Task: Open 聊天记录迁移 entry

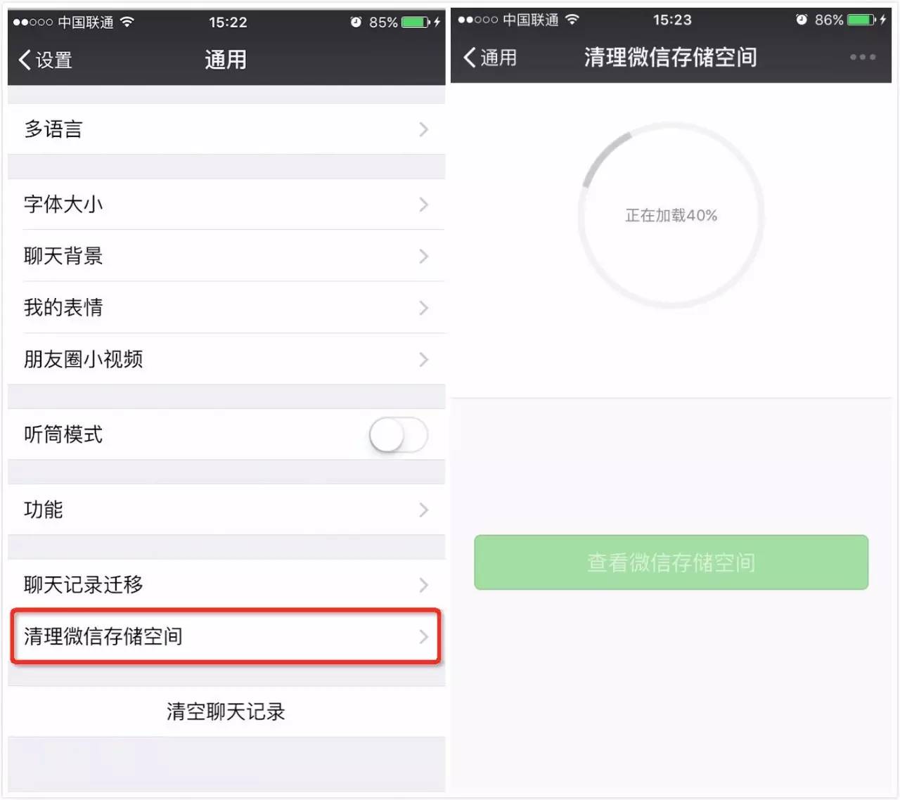Action: 226,585
